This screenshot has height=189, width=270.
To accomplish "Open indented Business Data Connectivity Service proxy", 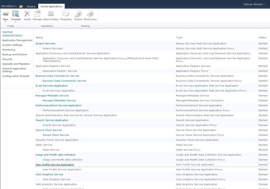I will [x=65, y=81].
